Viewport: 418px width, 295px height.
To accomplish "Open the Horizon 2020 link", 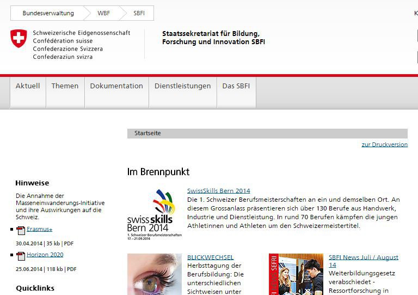I will 45,255.
